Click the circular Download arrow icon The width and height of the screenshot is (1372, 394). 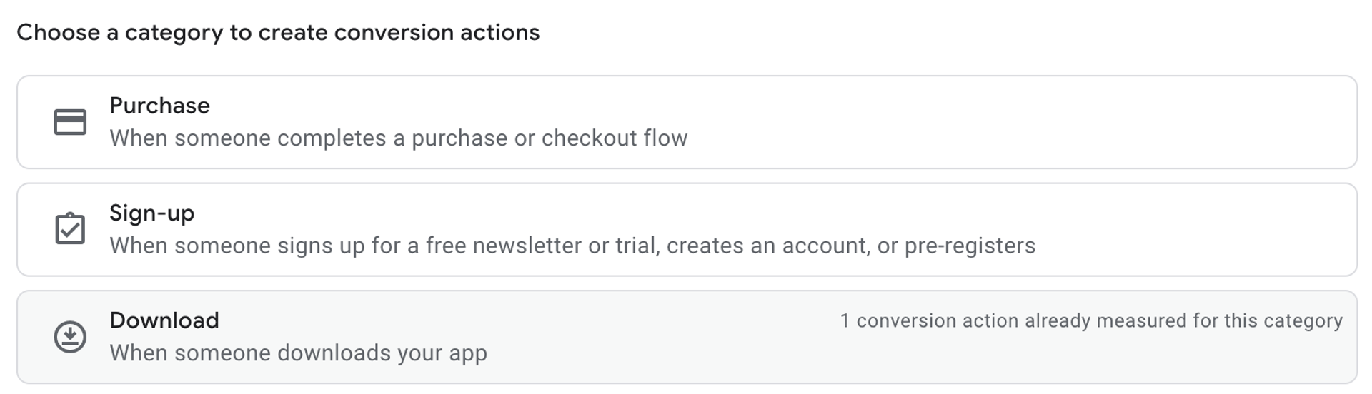click(70, 337)
